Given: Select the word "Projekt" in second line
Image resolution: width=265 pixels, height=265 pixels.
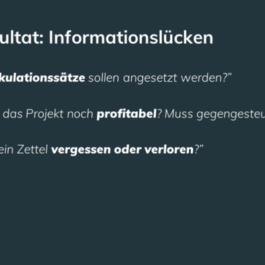Looking at the screenshot, I should (x=45, y=115).
